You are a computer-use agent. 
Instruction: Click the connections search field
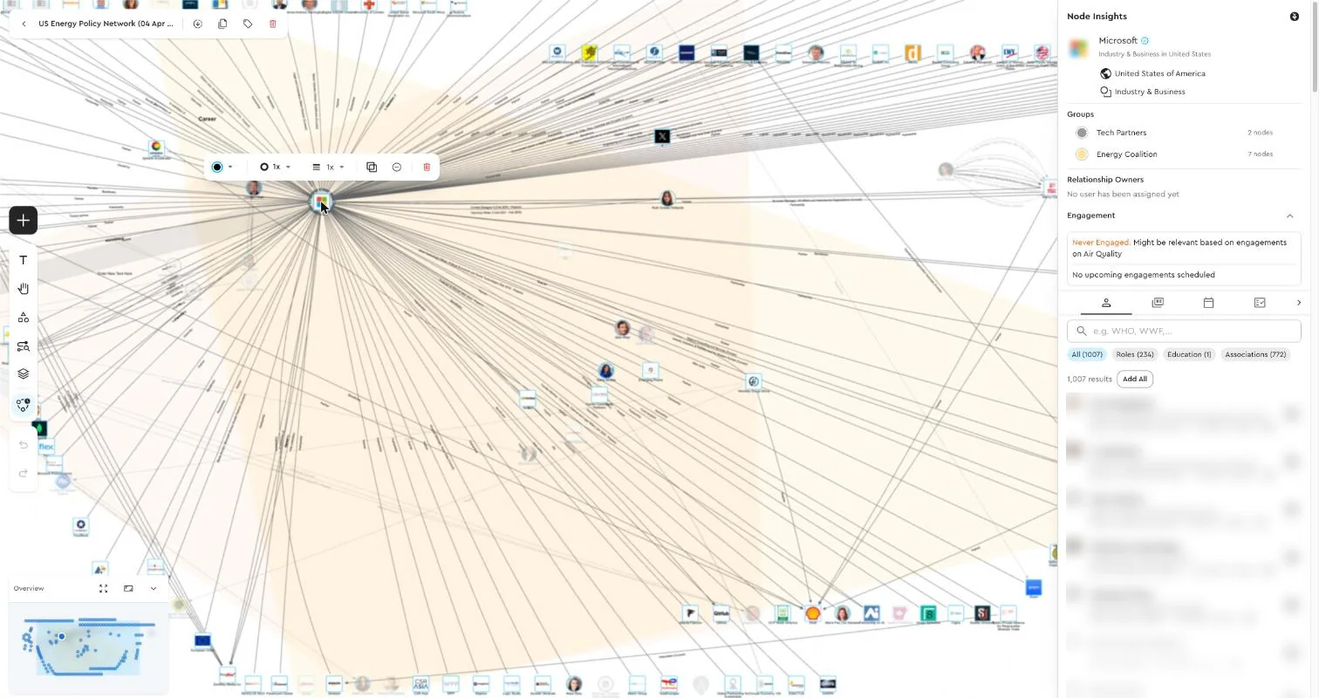pos(1184,331)
